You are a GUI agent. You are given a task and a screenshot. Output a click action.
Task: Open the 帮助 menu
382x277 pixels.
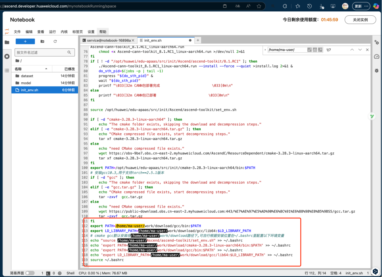103,32
